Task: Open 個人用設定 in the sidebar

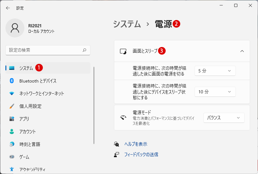Action: (48, 106)
